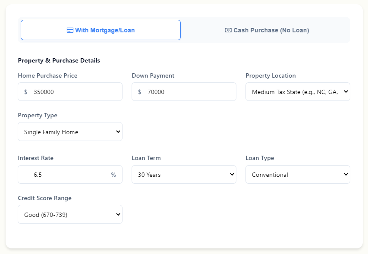Click the credit card icon on Mortgage/Loan tab

(70, 30)
